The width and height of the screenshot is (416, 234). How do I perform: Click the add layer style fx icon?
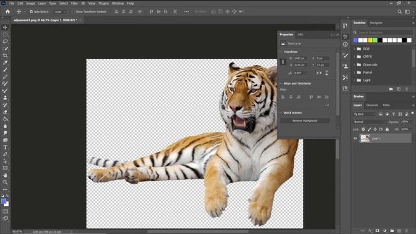coord(370,231)
